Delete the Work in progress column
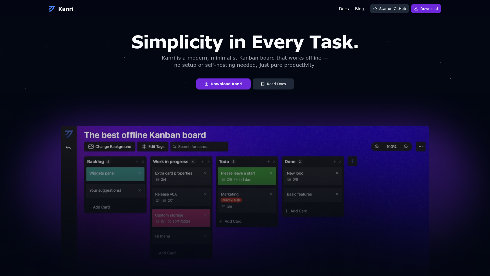The image size is (490, 276). pos(209,162)
